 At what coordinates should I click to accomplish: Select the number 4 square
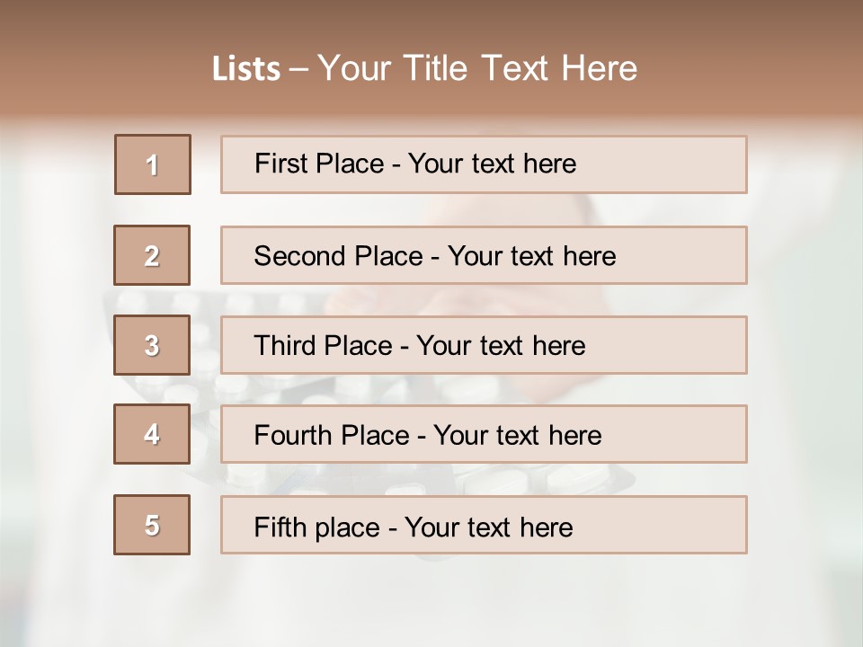pos(152,434)
